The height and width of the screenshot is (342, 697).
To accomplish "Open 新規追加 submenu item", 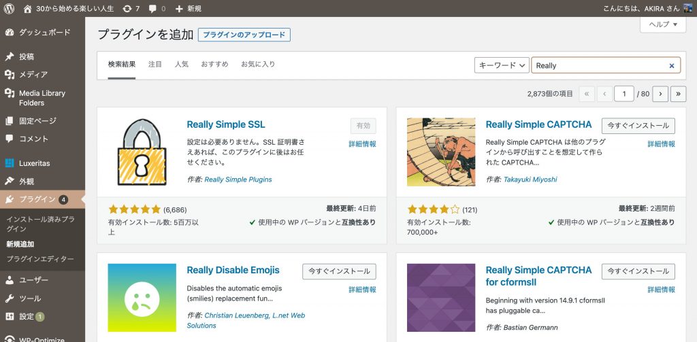I will [20, 244].
